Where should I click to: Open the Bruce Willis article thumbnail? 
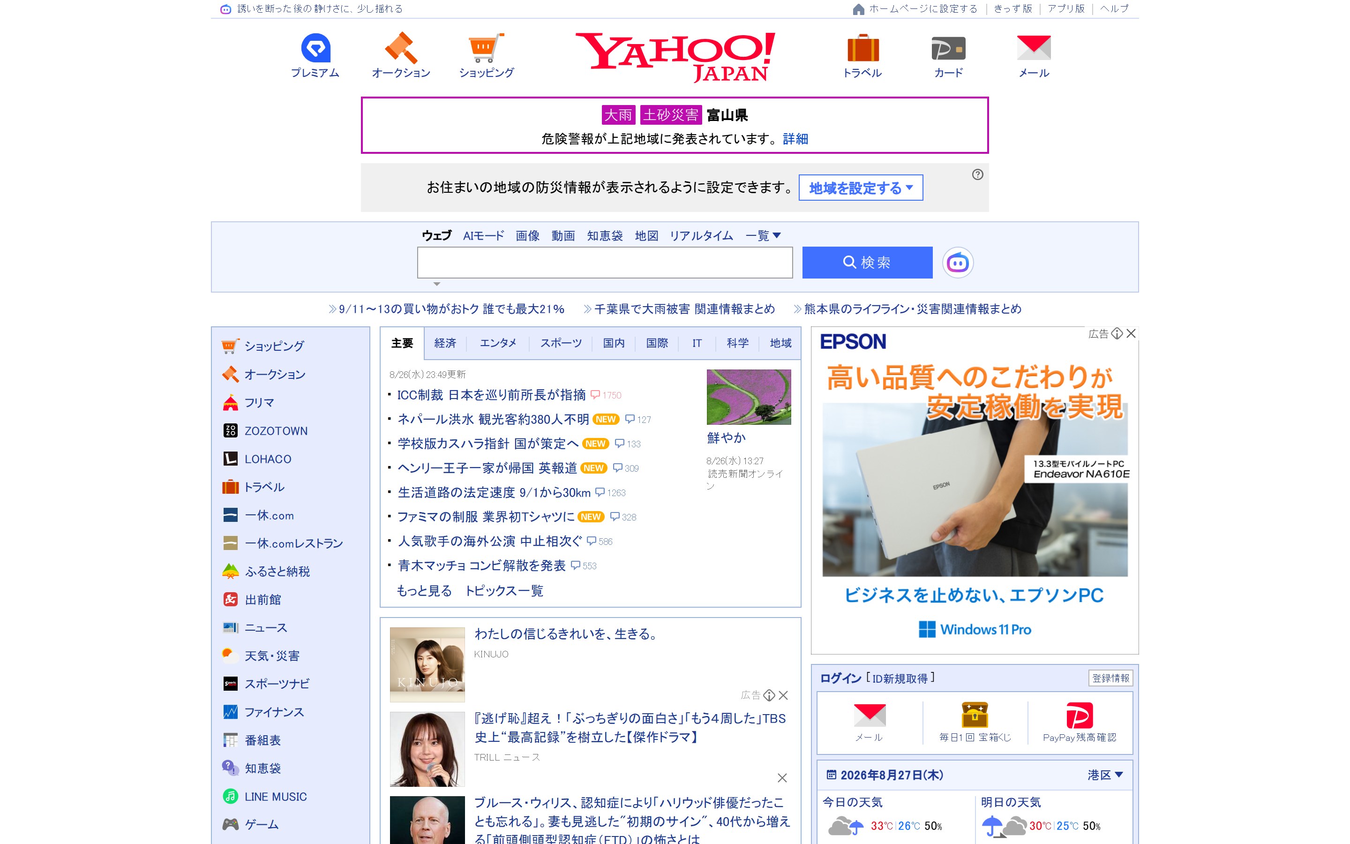pyautogui.click(x=427, y=820)
